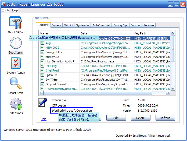Open the Config.Sys tab

[x=120, y=25]
